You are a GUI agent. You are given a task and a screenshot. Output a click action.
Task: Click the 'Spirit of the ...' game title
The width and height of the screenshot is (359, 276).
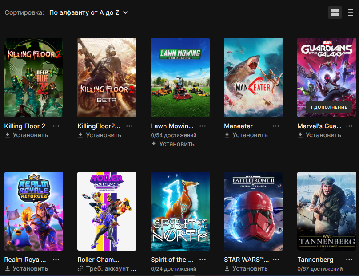[172, 260]
